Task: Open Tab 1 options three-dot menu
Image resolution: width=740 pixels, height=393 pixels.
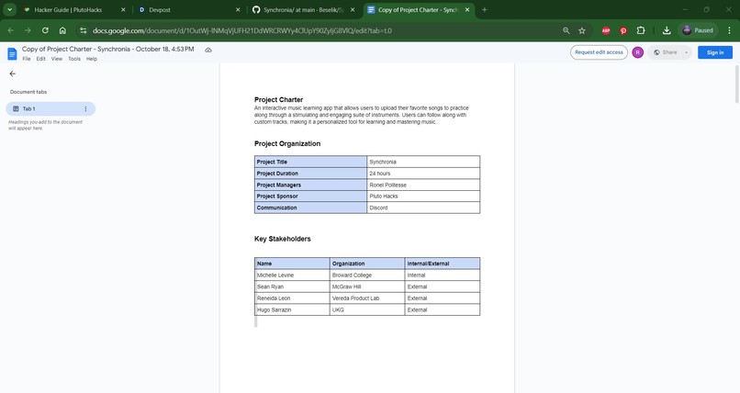Action: pos(85,109)
